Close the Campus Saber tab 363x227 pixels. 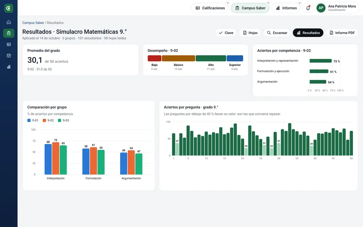268,3
